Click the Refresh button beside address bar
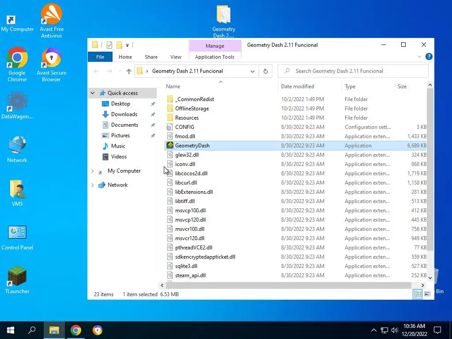Viewport: 452px width, 339px height. coord(265,71)
